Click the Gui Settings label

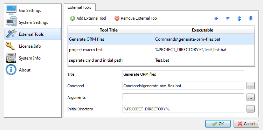click(x=30, y=11)
